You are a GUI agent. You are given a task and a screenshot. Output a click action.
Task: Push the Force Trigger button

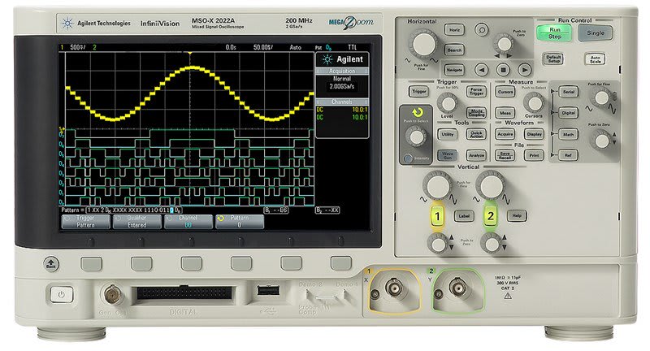click(476, 92)
